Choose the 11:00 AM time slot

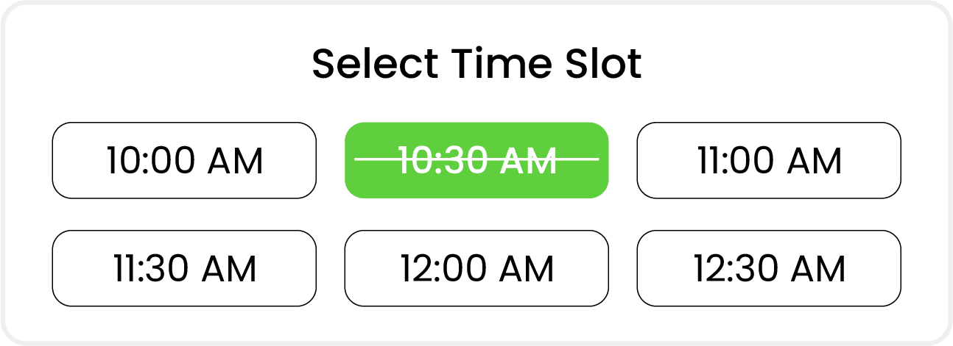(768, 160)
